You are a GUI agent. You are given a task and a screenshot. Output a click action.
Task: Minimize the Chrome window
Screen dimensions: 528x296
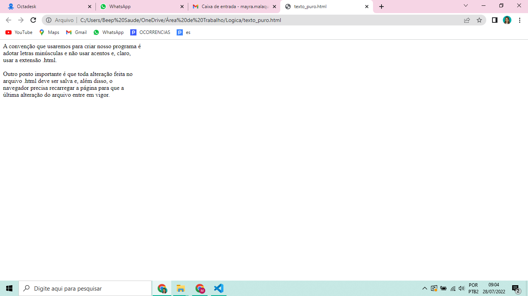point(484,5)
